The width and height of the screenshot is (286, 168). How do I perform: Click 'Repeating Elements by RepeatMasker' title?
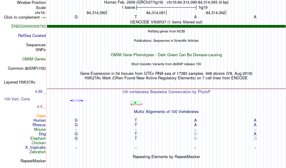(x=166, y=157)
